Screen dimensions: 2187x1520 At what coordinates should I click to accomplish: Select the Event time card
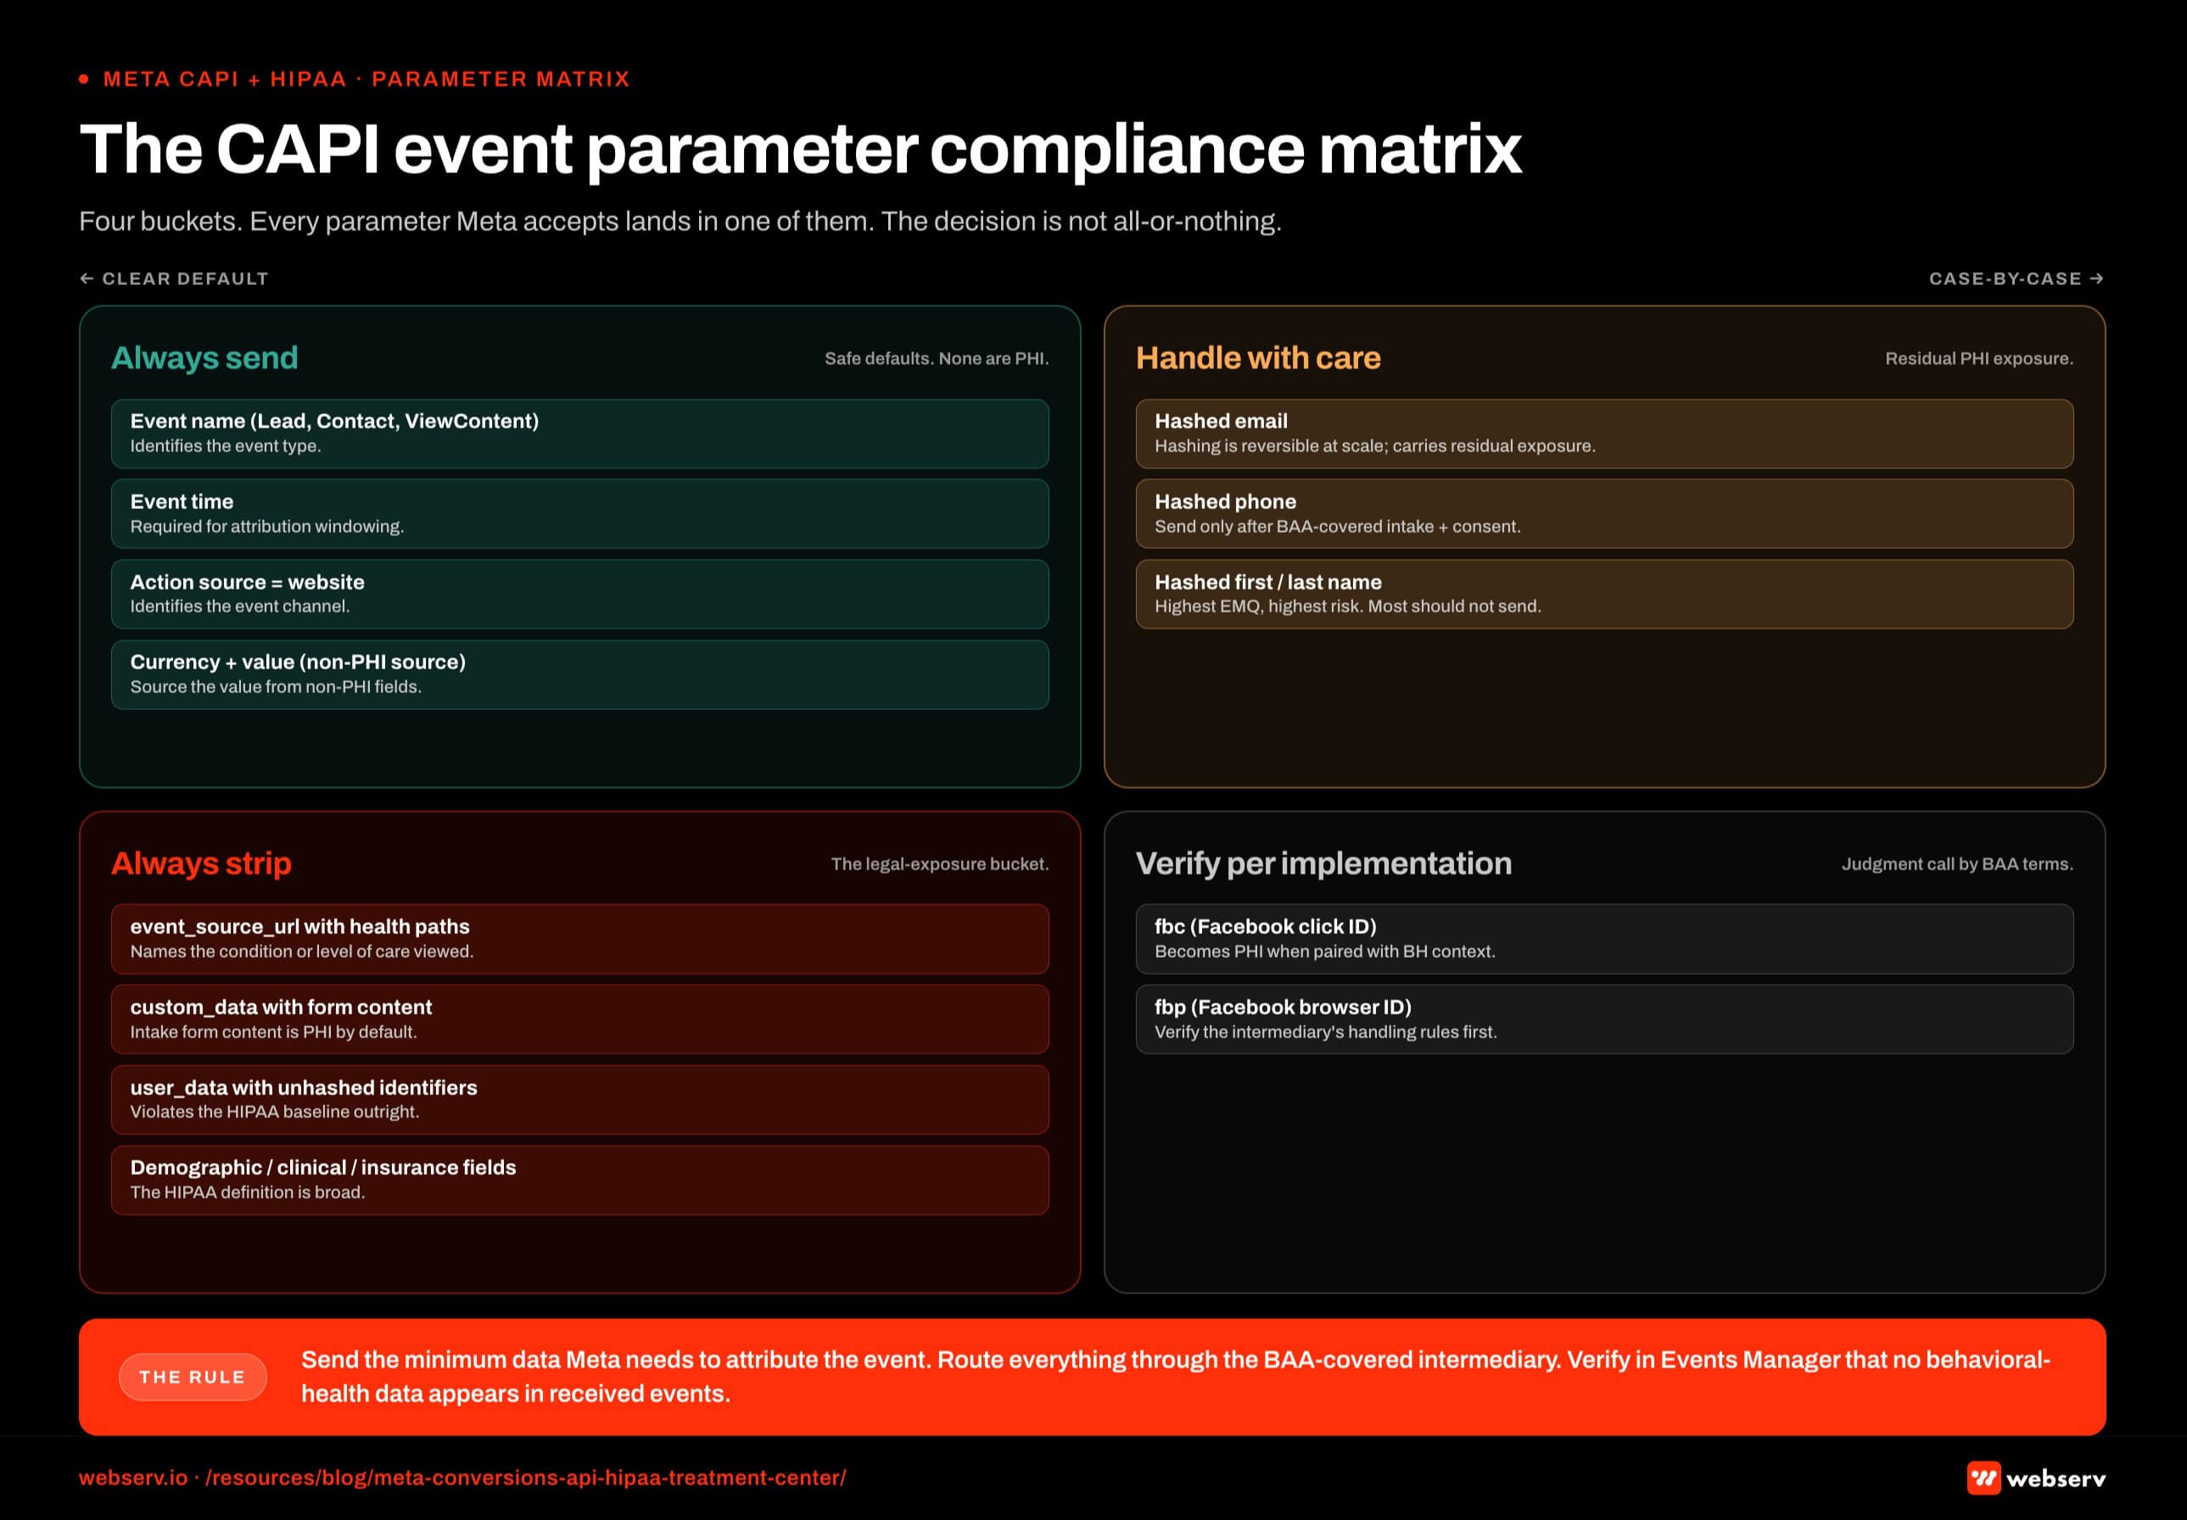point(580,513)
